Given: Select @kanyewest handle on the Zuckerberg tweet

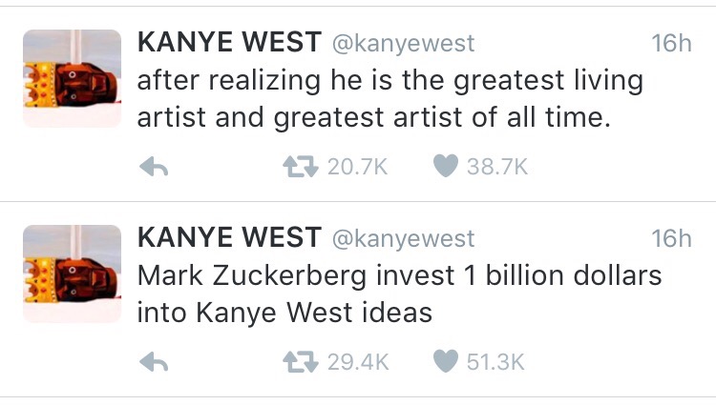Looking at the screenshot, I should (402, 239).
